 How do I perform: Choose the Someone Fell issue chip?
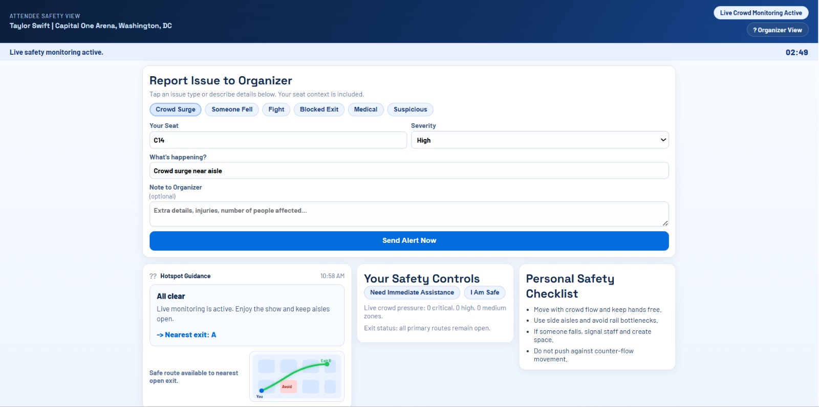pyautogui.click(x=232, y=109)
